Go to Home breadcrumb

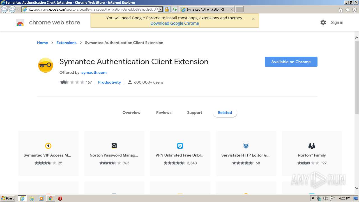[43, 43]
